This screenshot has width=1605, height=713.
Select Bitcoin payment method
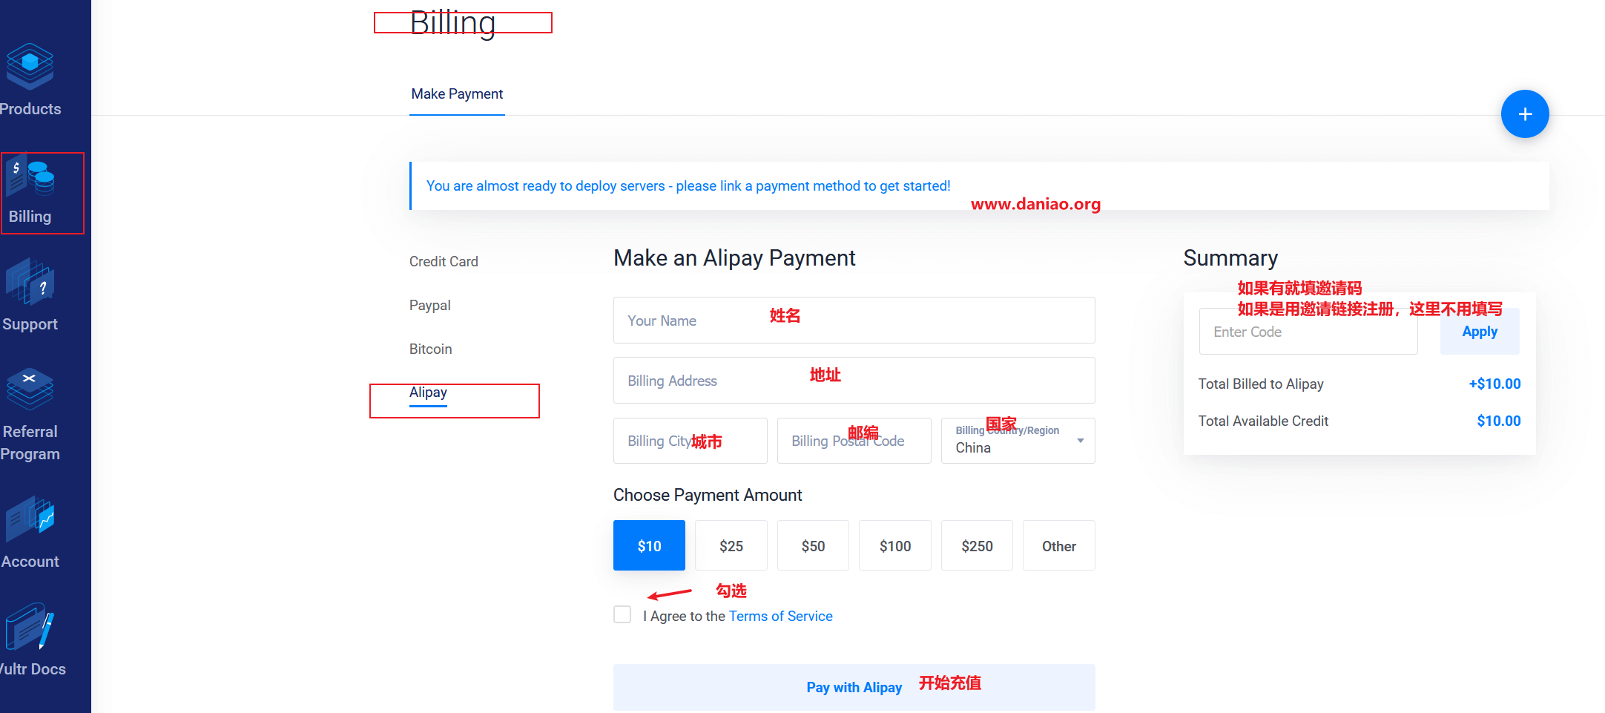pyautogui.click(x=430, y=349)
